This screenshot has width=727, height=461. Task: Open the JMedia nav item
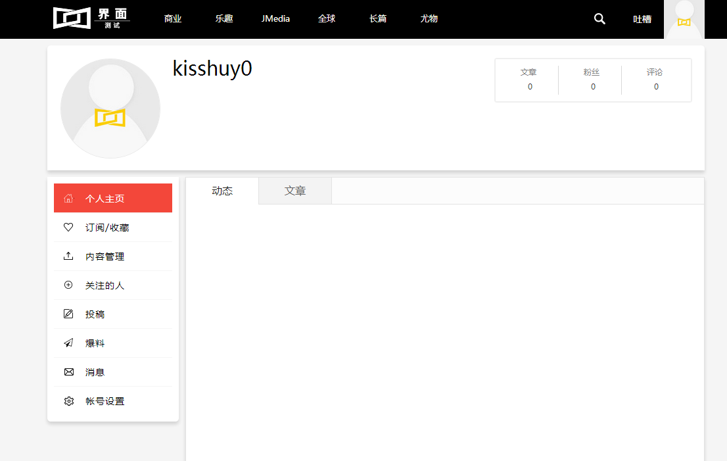(x=275, y=18)
